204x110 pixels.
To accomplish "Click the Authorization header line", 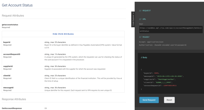I will click(x=163, y=45).
